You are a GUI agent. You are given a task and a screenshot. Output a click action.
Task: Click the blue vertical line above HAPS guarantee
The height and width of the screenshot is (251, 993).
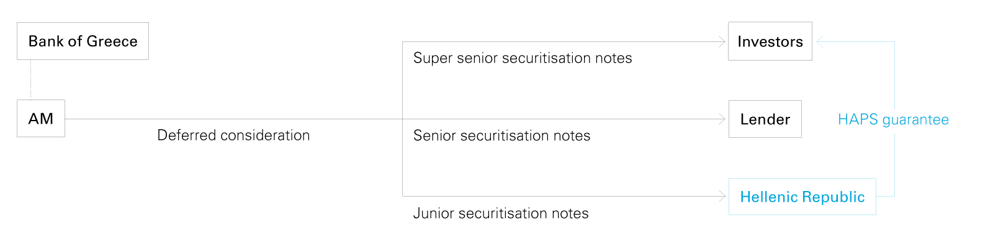[x=894, y=74]
